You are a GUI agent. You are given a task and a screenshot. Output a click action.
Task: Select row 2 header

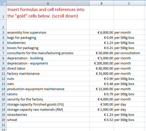click(3, 25)
